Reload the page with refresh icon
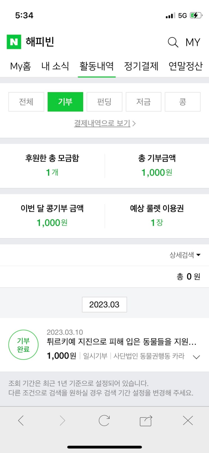Image resolution: width=209 pixels, height=453 pixels. (x=104, y=421)
